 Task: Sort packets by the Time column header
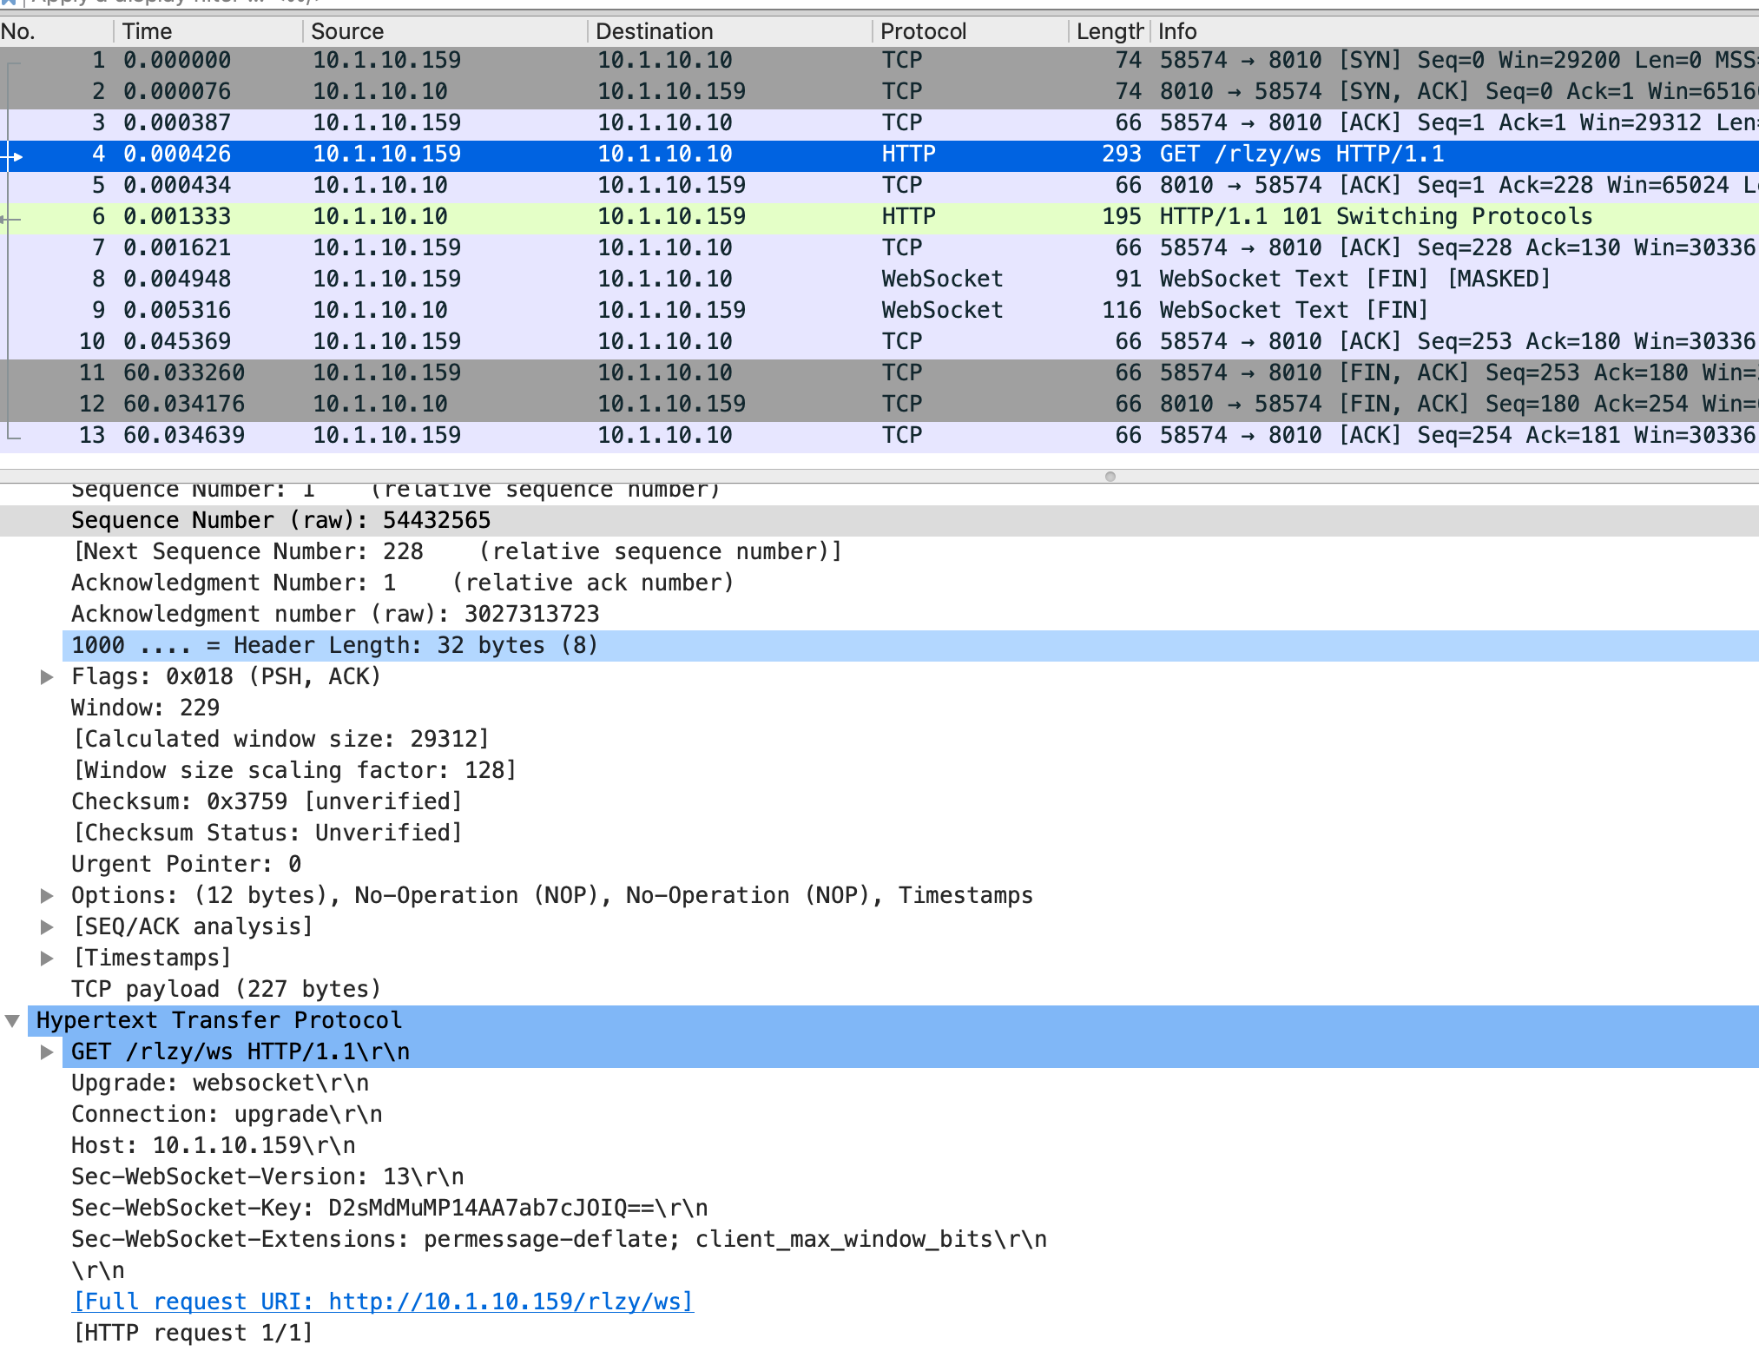pyautogui.click(x=208, y=31)
